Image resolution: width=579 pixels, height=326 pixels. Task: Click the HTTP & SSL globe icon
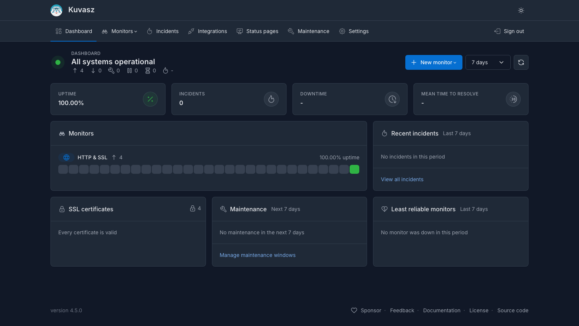(x=66, y=157)
